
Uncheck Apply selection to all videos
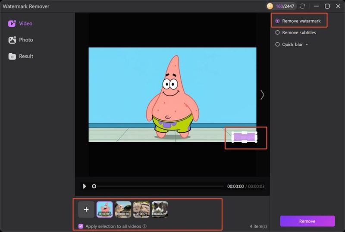click(x=81, y=226)
